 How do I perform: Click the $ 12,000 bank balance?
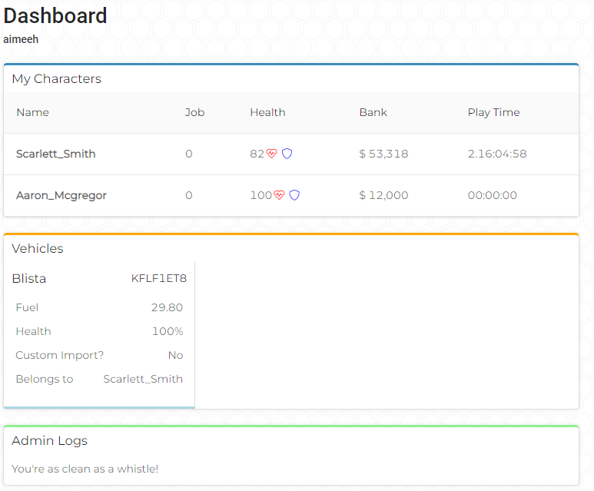[383, 195]
